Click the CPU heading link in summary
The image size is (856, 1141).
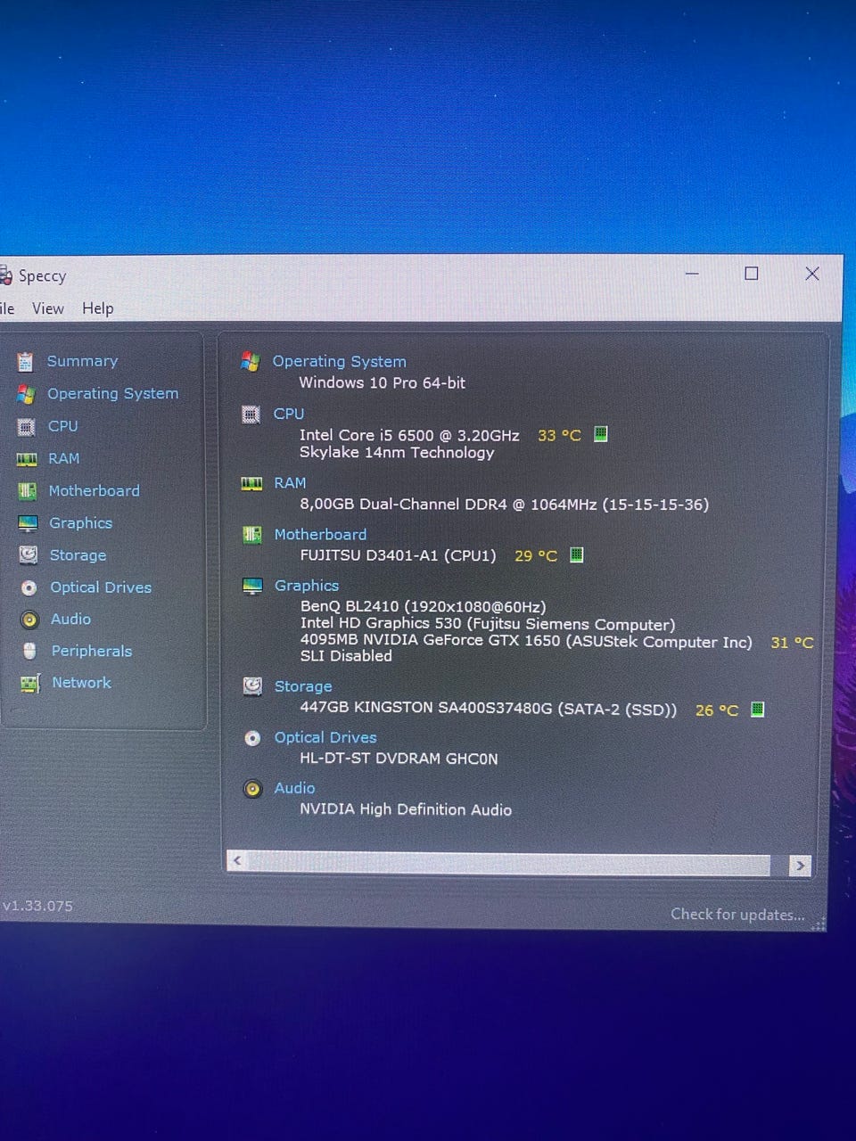[x=289, y=414]
